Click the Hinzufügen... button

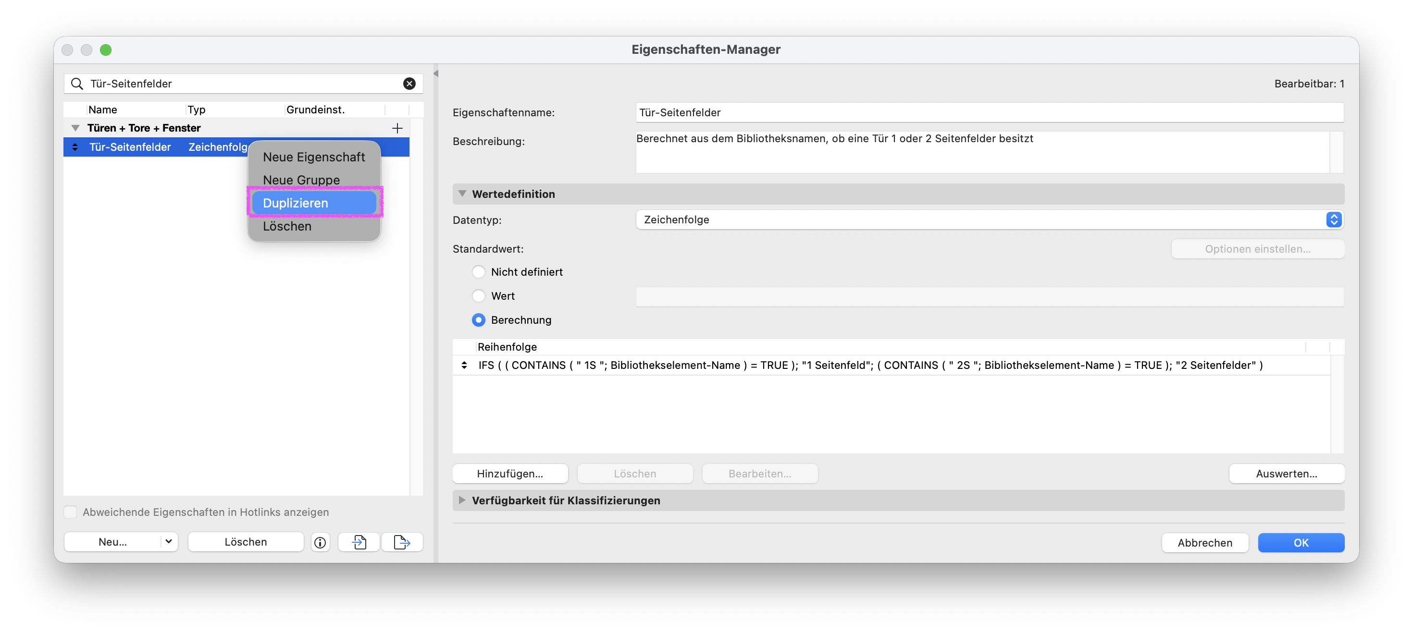point(510,474)
